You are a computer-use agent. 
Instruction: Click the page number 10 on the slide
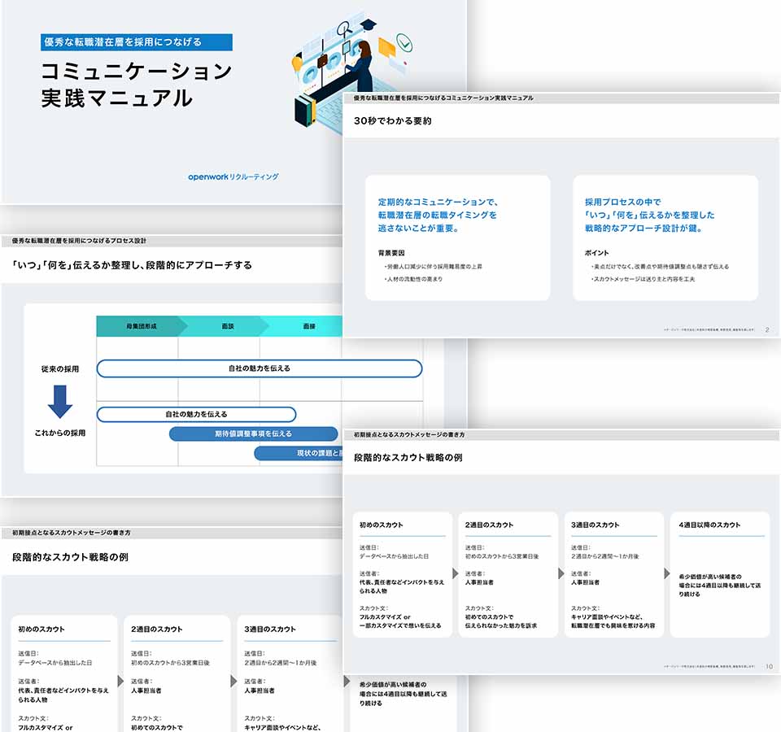[x=769, y=666]
